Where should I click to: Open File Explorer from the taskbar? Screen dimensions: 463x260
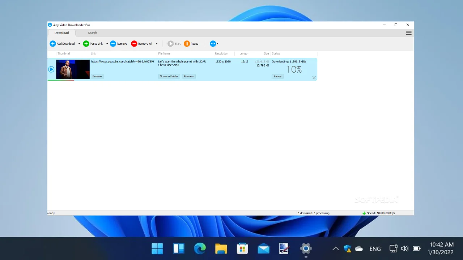pos(221,248)
